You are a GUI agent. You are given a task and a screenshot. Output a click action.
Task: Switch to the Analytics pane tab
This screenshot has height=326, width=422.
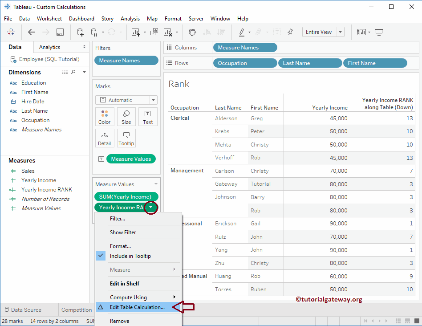pyautogui.click(x=49, y=47)
